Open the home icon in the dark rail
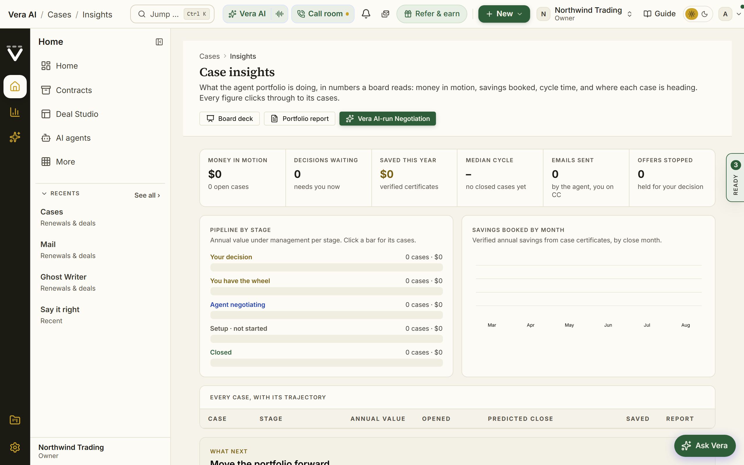Screen dimensions: 744x465 coord(15,86)
